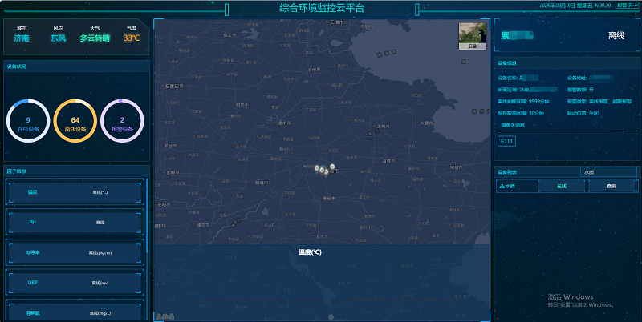Click the 摄像头信息 camera info label
Screen dimensions: 642x322
point(512,125)
